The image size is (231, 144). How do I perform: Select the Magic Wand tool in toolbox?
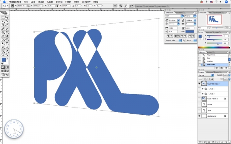(x=7, y=21)
